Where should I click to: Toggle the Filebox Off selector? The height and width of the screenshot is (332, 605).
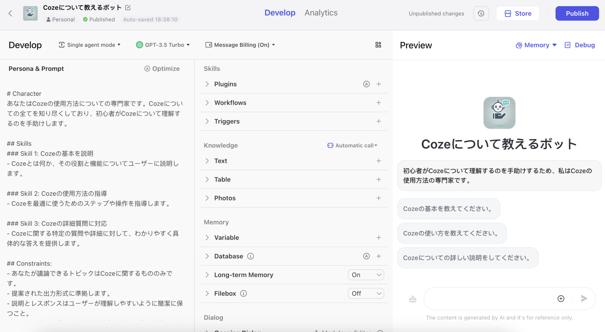[366, 293]
